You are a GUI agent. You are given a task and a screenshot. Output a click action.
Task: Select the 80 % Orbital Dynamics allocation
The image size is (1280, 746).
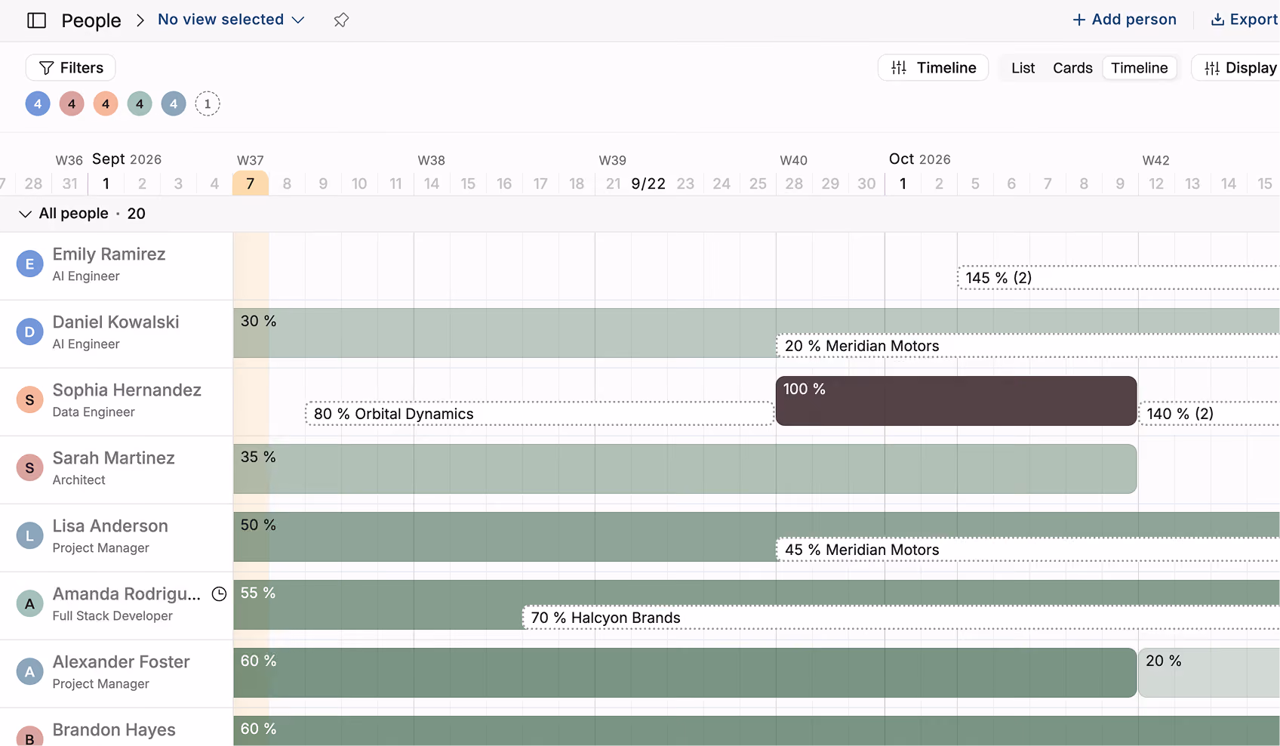[540, 414]
